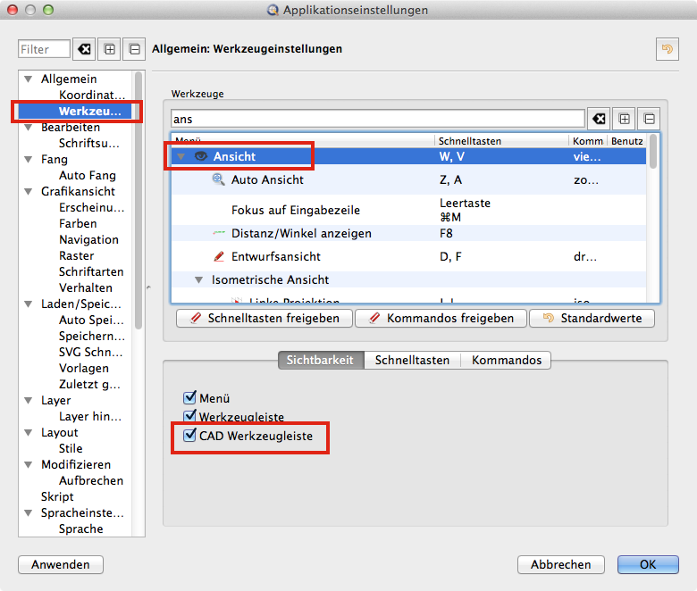Uncheck the Menü checkbox

[189, 398]
